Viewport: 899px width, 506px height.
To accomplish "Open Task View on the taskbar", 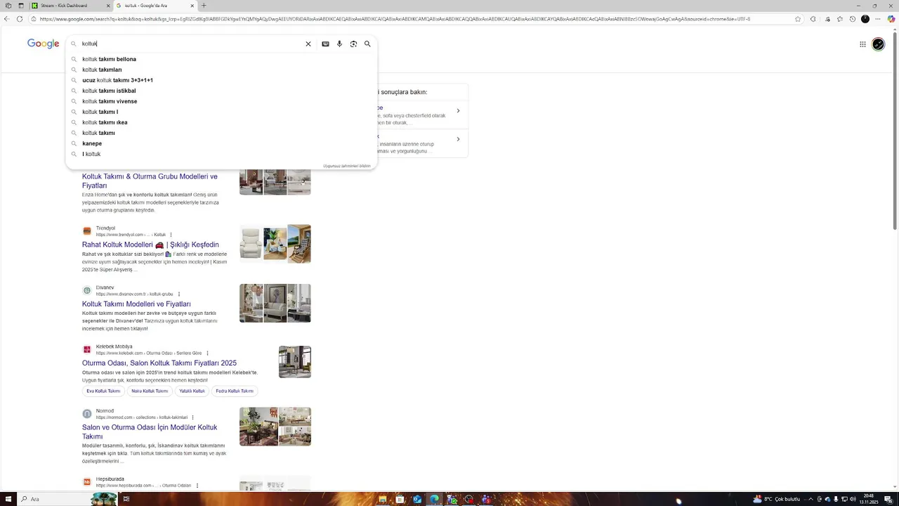I will click(x=126, y=499).
